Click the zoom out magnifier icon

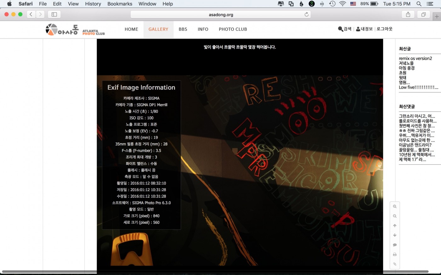395,216
